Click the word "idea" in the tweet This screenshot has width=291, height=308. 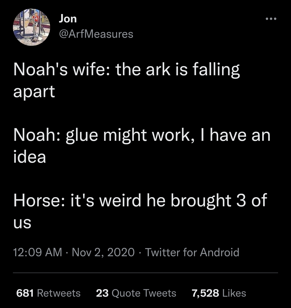coord(30,157)
